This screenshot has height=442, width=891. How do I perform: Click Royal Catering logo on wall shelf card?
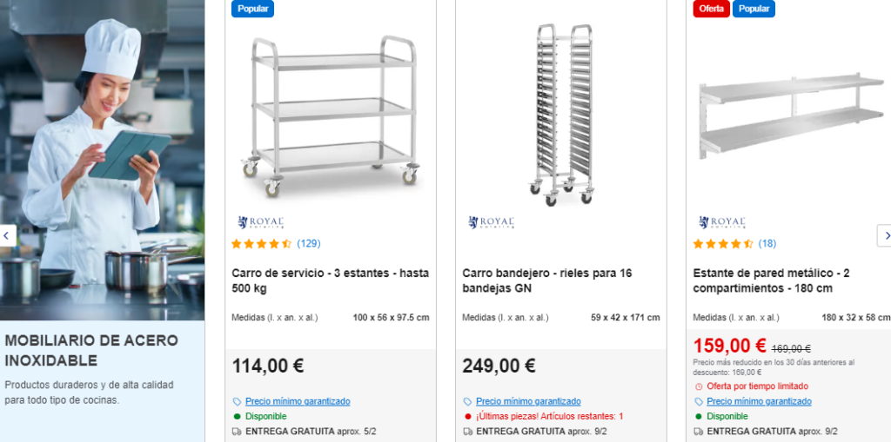tap(722, 222)
